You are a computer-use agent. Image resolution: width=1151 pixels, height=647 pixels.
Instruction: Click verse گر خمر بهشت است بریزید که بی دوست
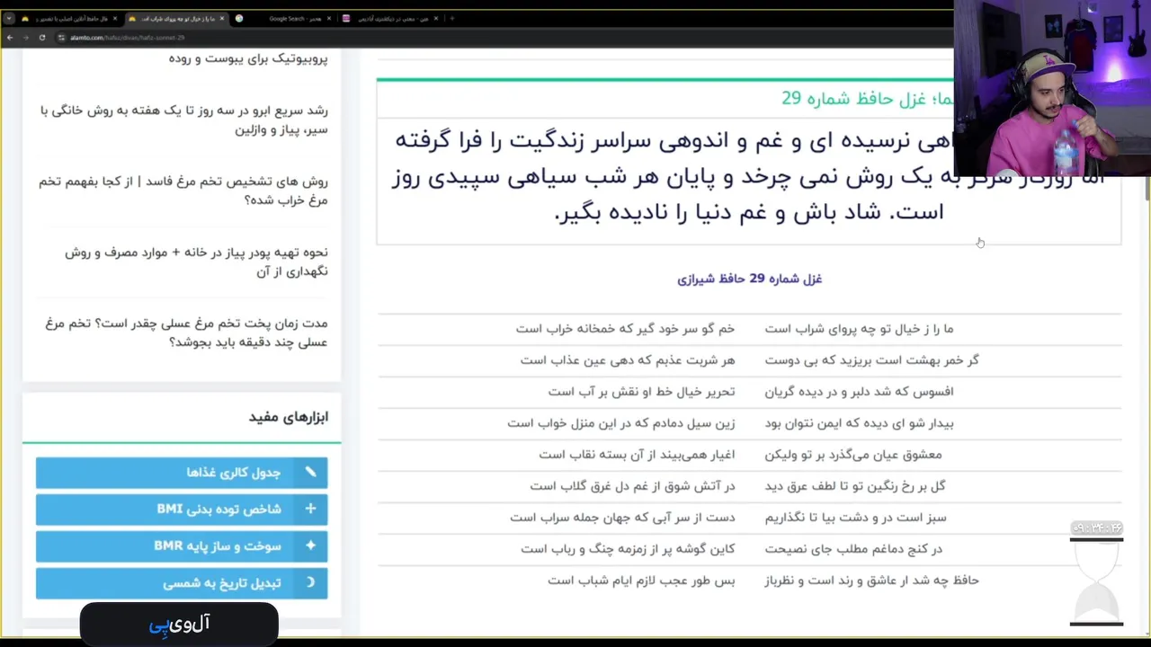(871, 360)
